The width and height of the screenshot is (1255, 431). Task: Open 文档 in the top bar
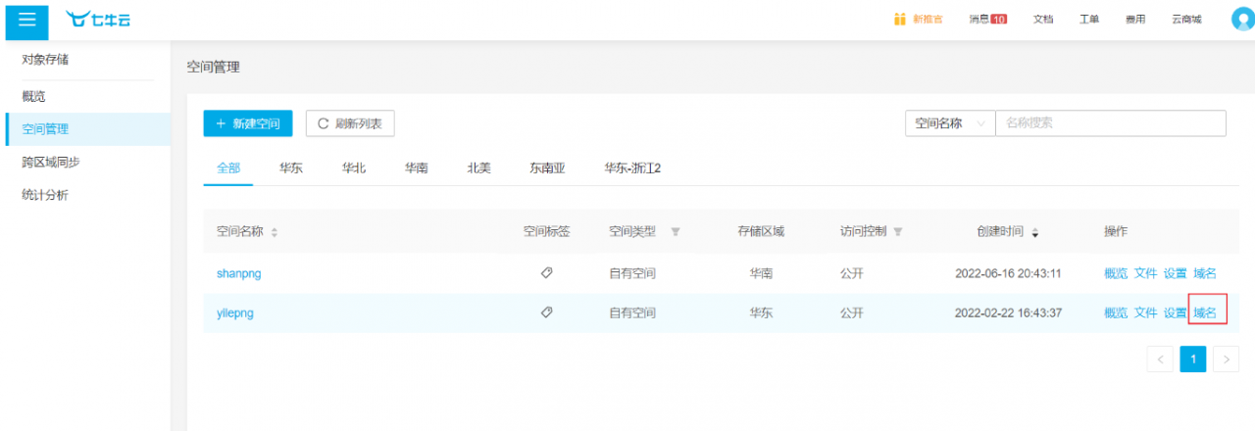click(1043, 20)
